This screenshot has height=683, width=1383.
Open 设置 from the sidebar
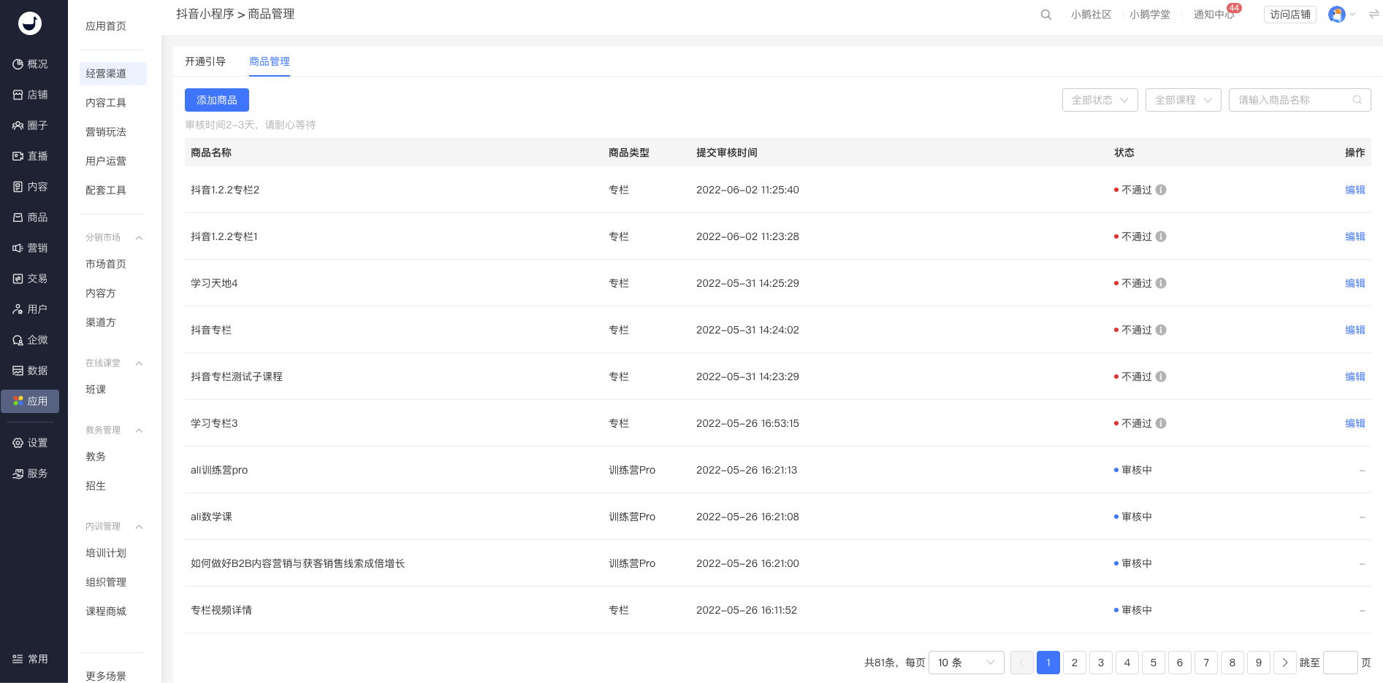pos(30,443)
